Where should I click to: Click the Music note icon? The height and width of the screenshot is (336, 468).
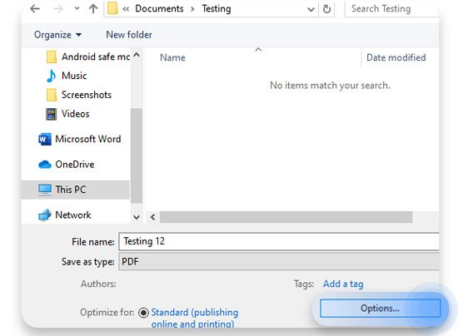click(x=52, y=76)
